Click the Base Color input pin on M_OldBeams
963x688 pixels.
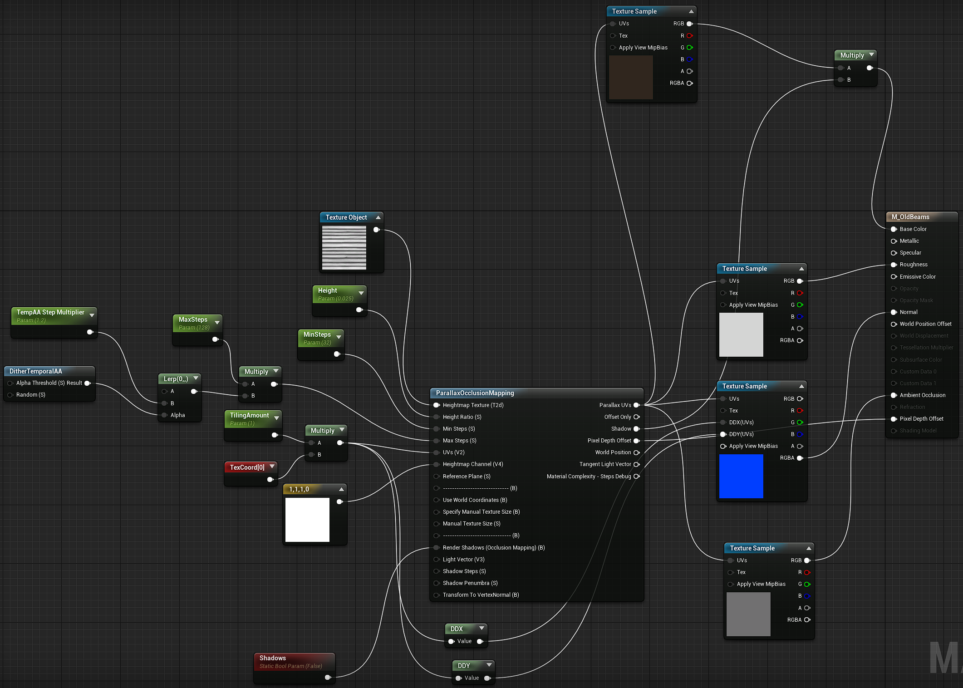[894, 229]
